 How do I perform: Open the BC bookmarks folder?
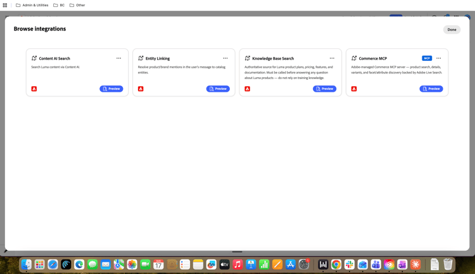59,5
